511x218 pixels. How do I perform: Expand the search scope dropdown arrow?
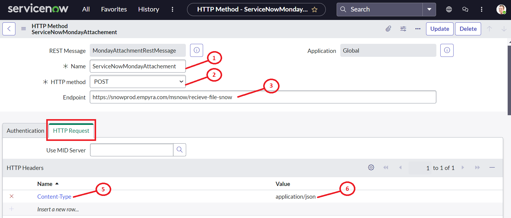429,9
